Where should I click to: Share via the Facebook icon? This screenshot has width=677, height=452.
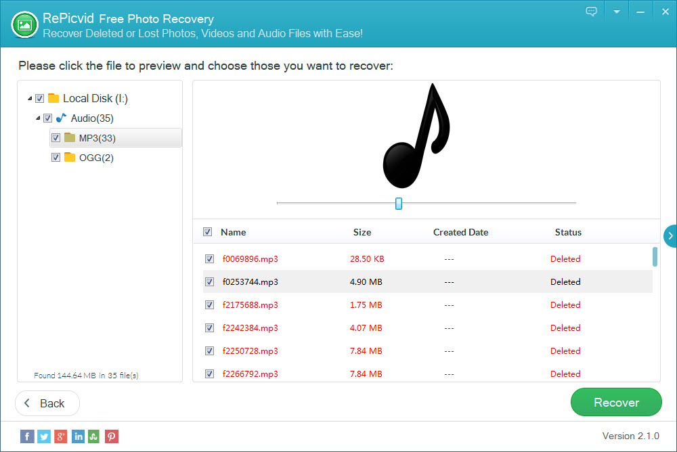[x=27, y=436]
